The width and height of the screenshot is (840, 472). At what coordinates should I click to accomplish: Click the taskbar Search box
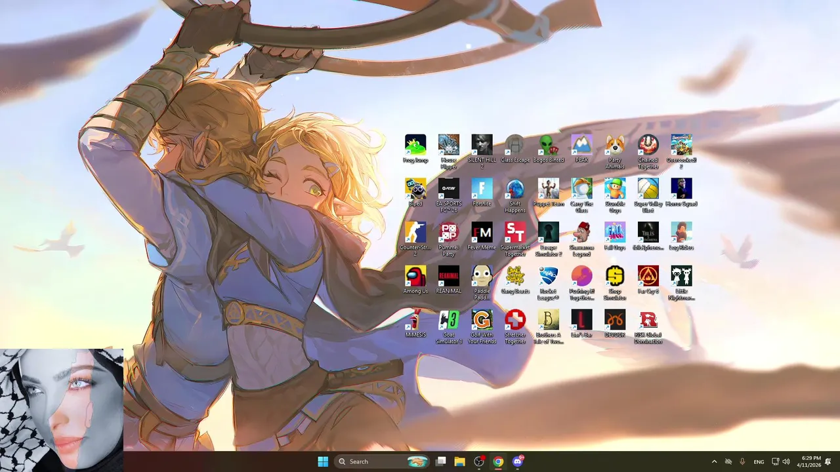[383, 462]
